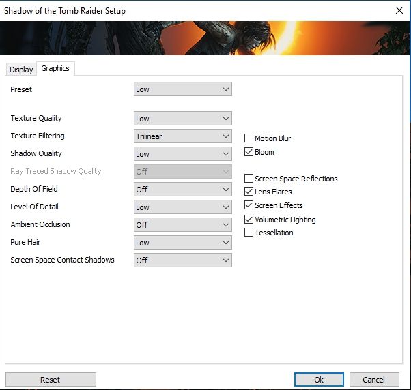Click the 'Shadow Quality' label
This screenshot has height=390, width=411.
click(x=36, y=153)
